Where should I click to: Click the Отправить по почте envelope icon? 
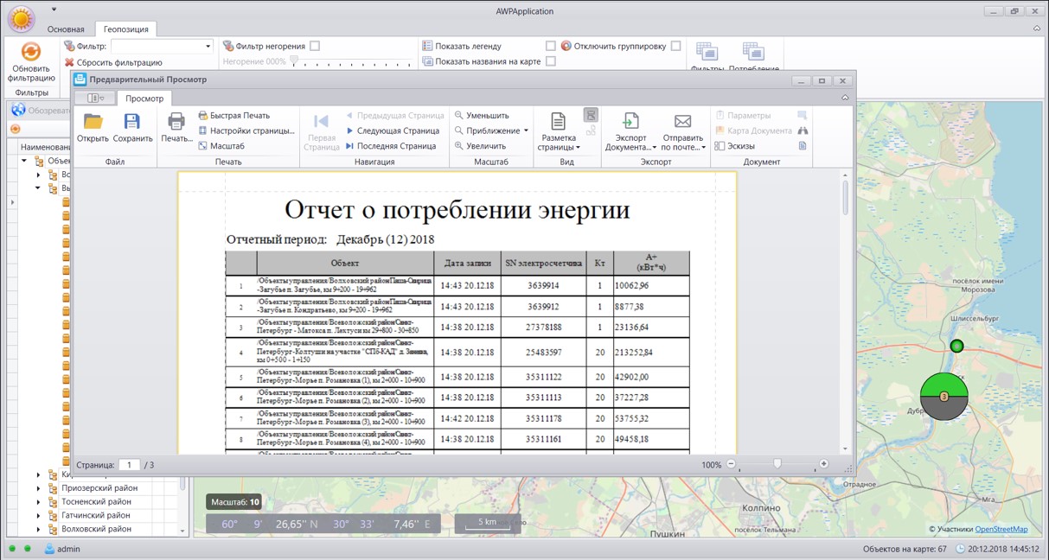[x=682, y=121]
